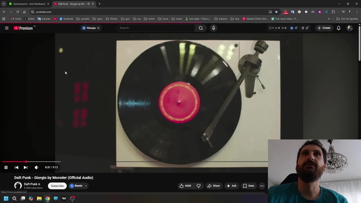This screenshot has height=203, width=361.
Task: Open the trophy achievements icon
Action: coord(303,28)
